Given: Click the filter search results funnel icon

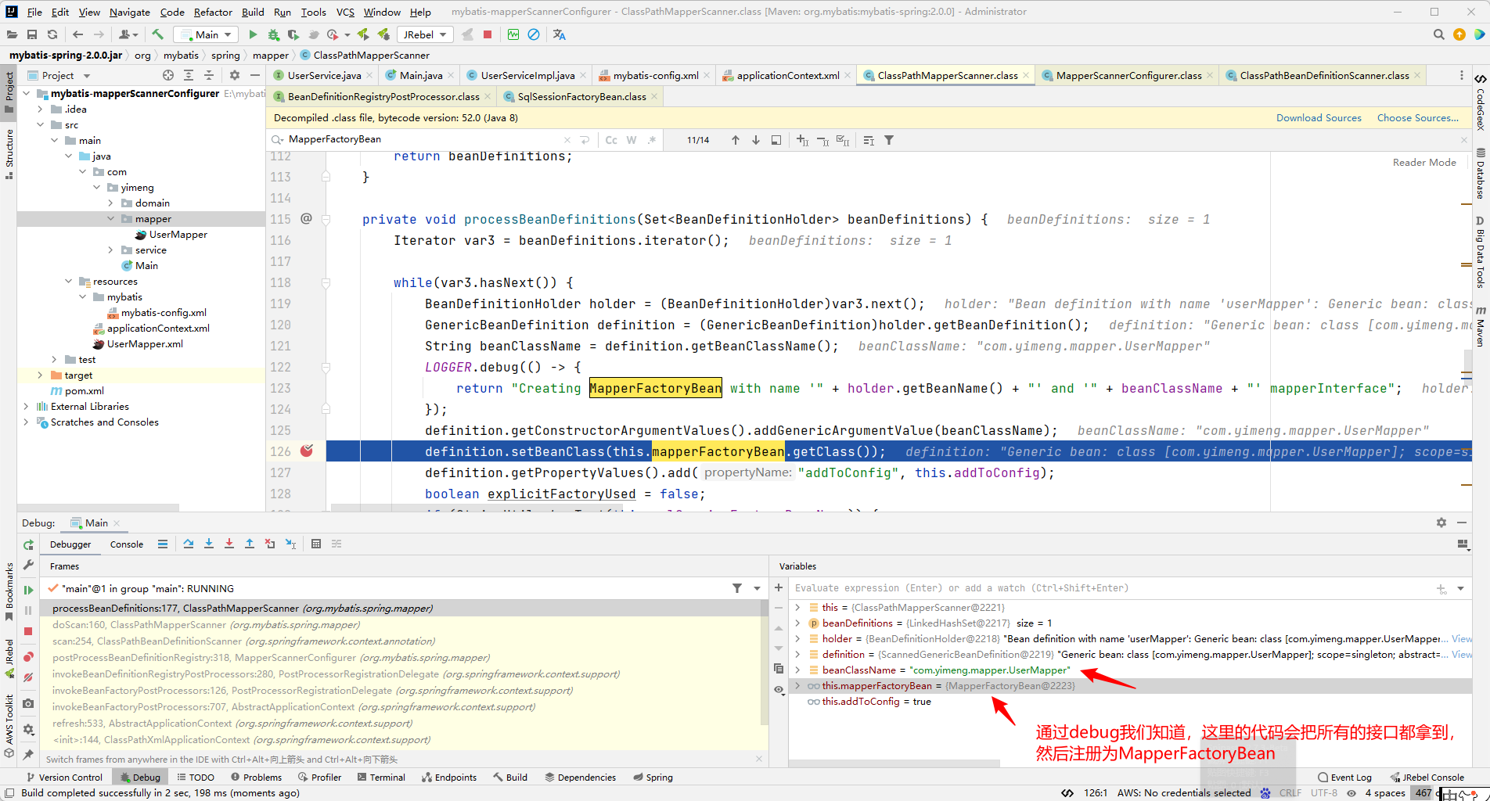Looking at the screenshot, I should [889, 140].
